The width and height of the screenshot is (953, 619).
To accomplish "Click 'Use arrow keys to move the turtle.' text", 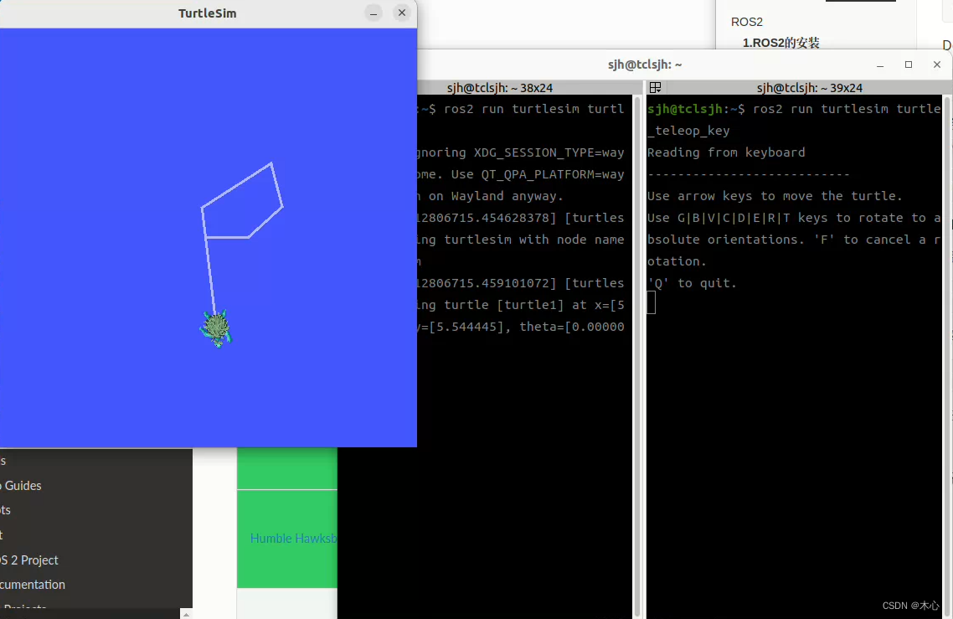I will coord(775,196).
